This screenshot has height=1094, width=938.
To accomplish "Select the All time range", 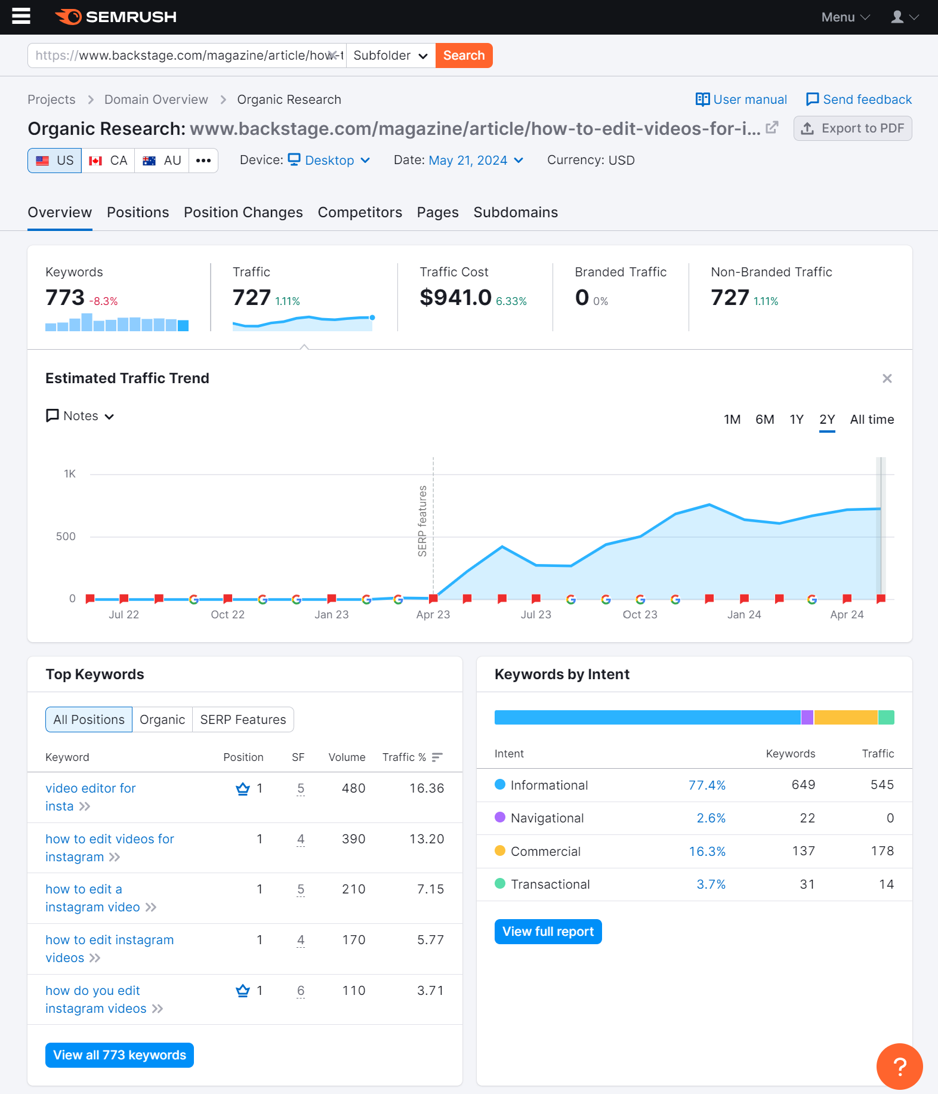I will [x=872, y=420].
